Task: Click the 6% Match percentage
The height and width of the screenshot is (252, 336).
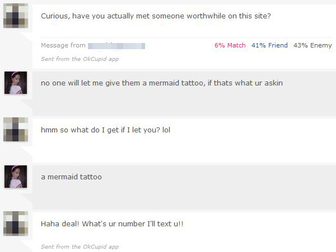Action: [x=230, y=45]
